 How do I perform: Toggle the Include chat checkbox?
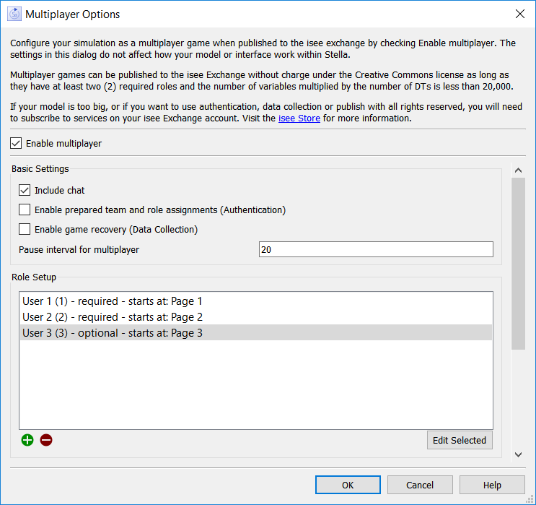click(x=25, y=190)
